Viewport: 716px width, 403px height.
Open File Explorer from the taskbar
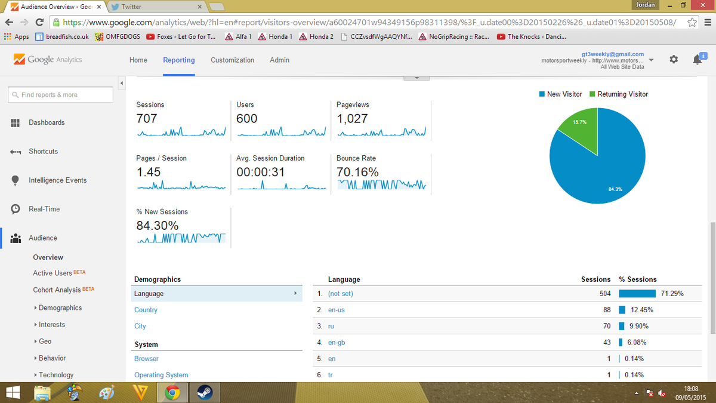tap(43, 393)
